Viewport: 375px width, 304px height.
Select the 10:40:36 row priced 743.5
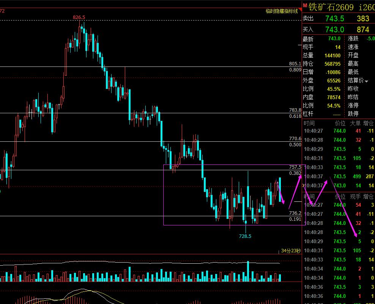(339, 287)
